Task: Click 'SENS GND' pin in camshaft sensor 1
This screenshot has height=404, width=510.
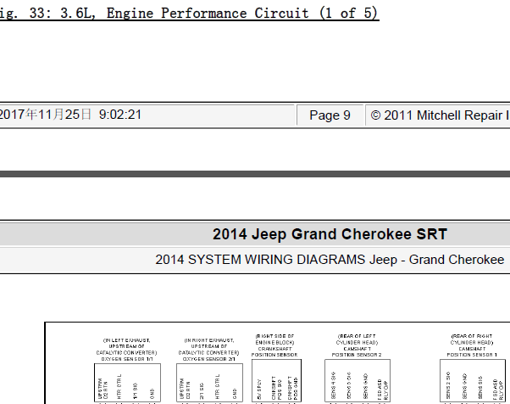Action: point(465,386)
